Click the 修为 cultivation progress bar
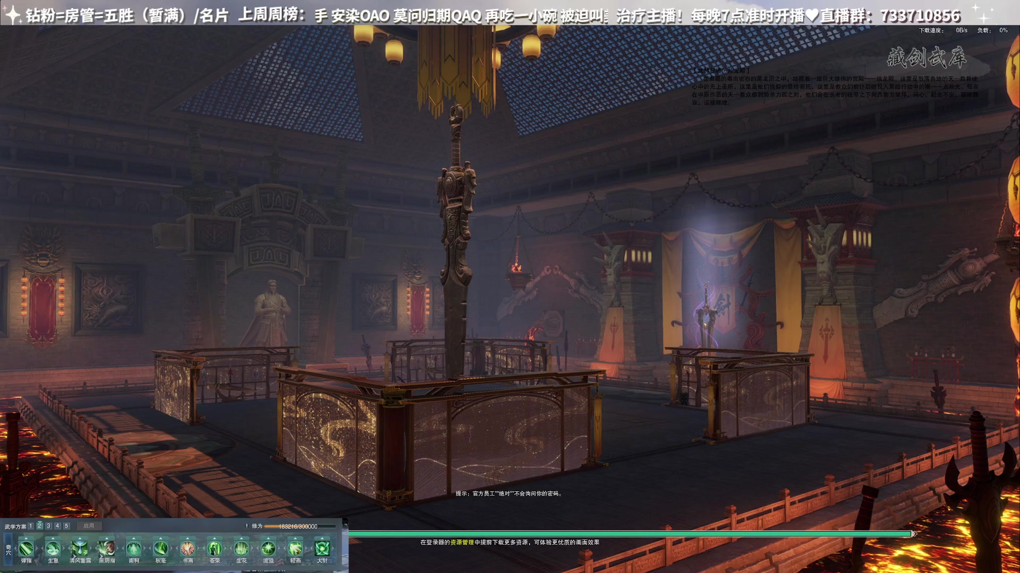The image size is (1020, 573). 300,526
